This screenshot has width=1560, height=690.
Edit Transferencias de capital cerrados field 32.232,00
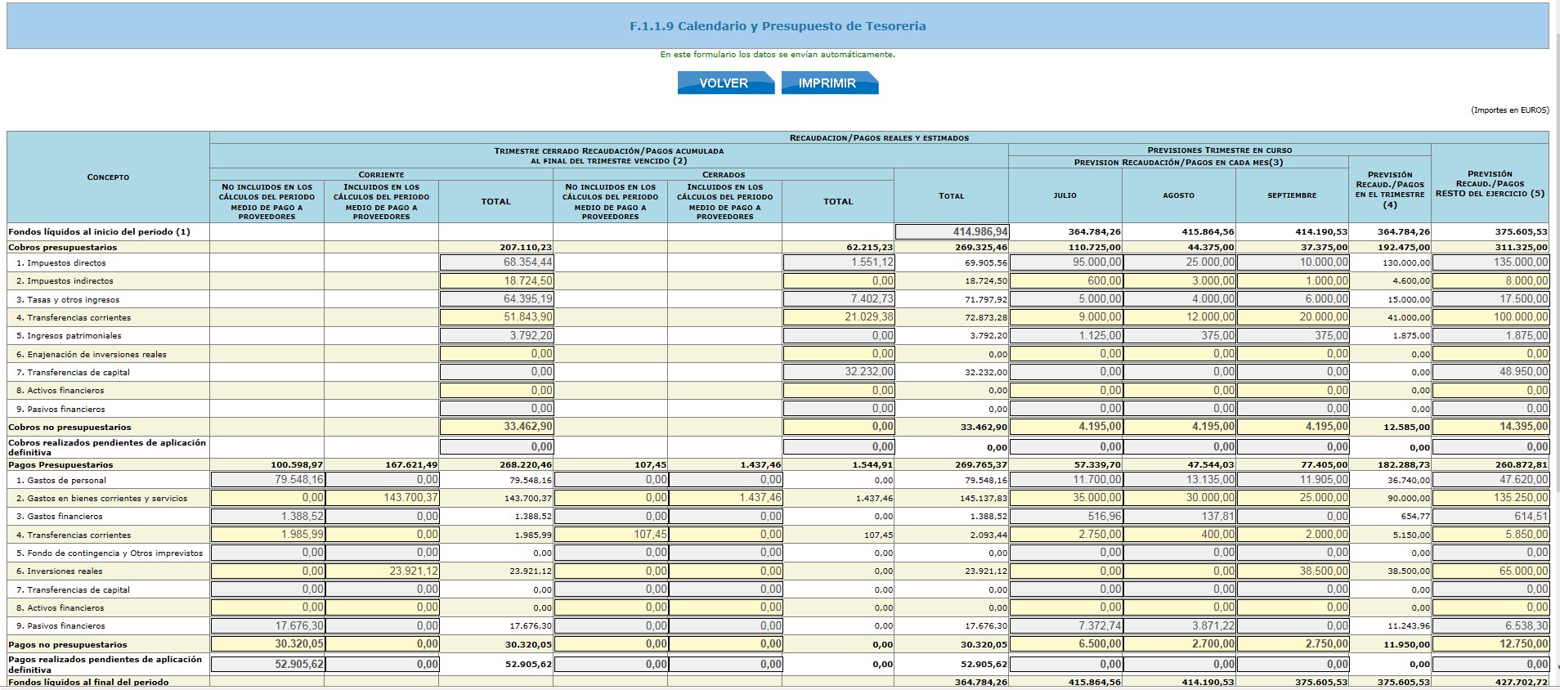pyautogui.click(x=839, y=372)
